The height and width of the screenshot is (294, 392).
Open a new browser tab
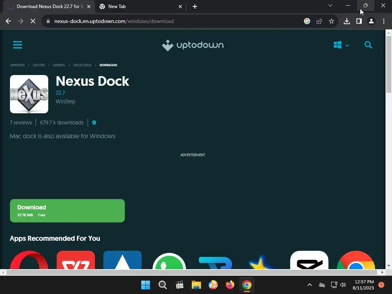pyautogui.click(x=195, y=7)
